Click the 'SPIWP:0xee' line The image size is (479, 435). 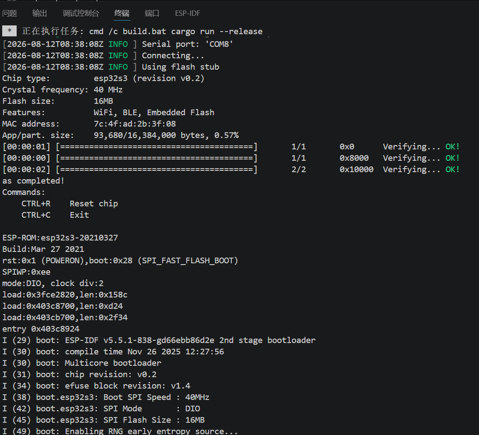(x=26, y=272)
